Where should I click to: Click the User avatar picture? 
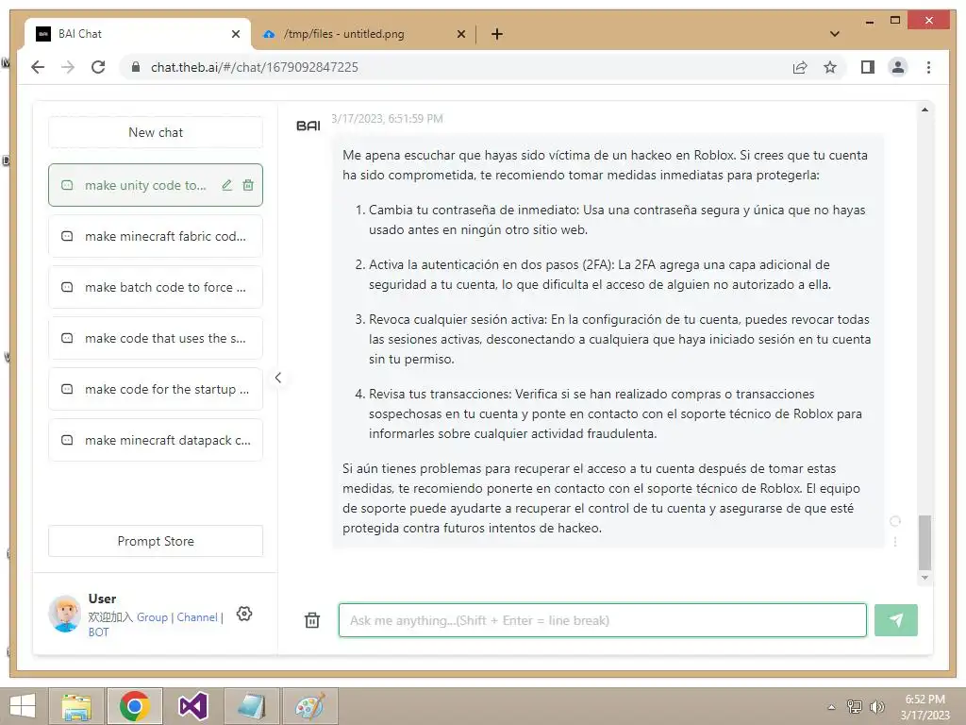(65, 614)
